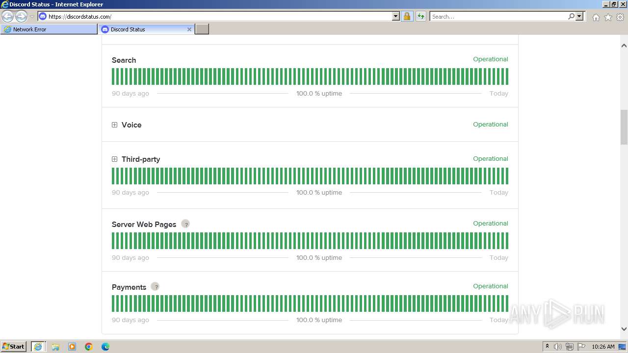Screen dimensions: 628x353
Task: Click the page scroll up arrow
Action: [x=624, y=46]
